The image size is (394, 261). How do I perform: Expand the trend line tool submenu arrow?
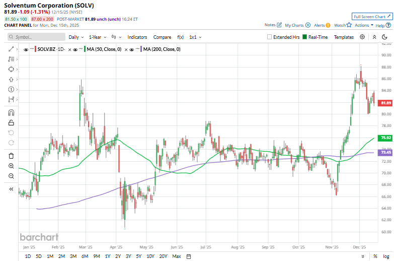[x=17, y=49]
